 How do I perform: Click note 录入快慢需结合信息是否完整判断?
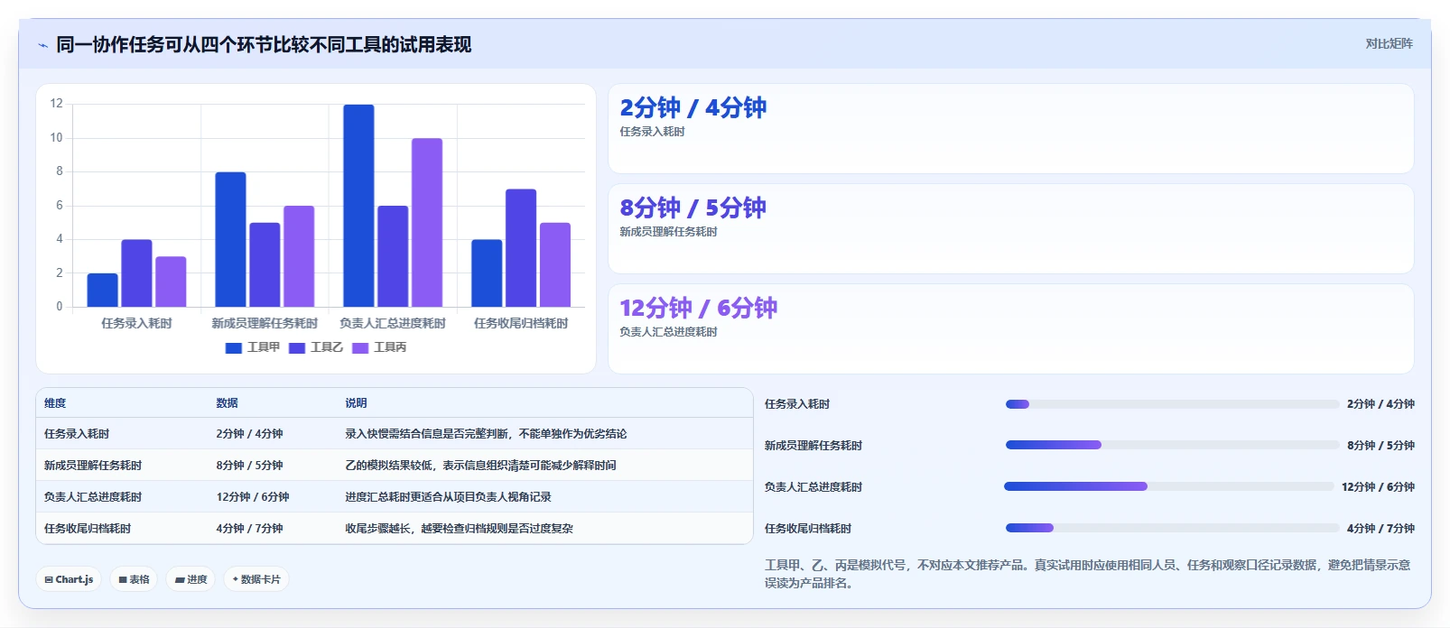486,434
